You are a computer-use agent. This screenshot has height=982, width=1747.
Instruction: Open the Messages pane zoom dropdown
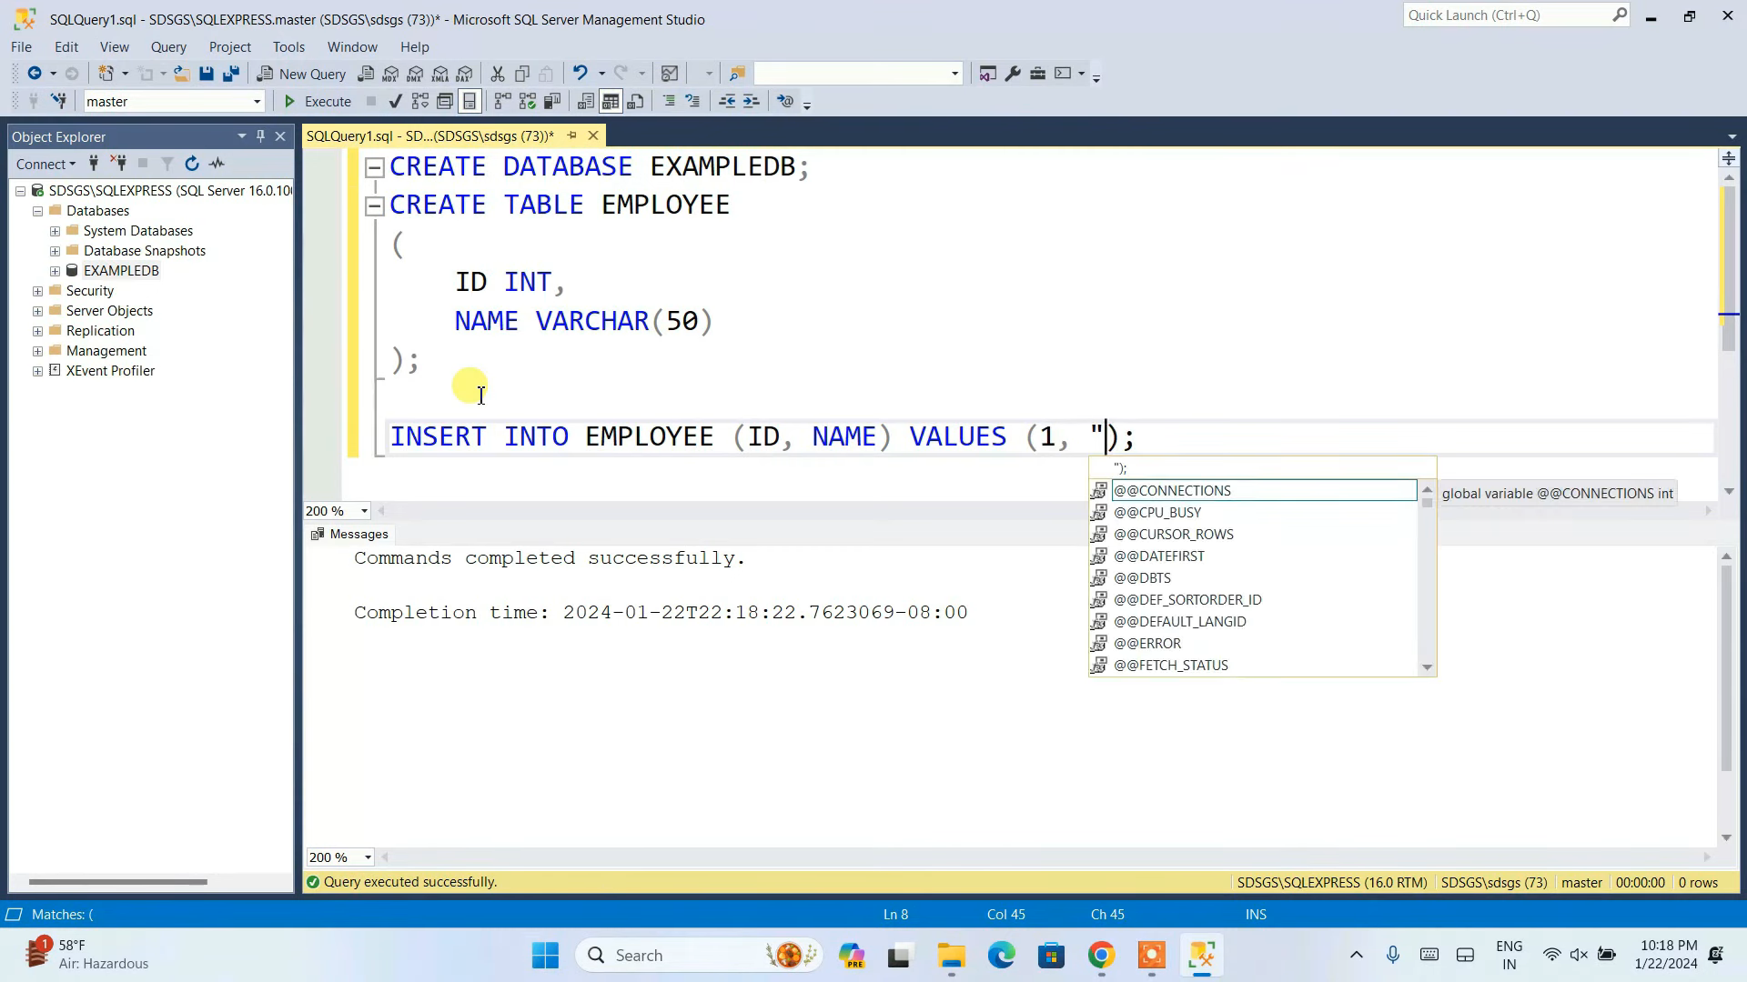(368, 857)
